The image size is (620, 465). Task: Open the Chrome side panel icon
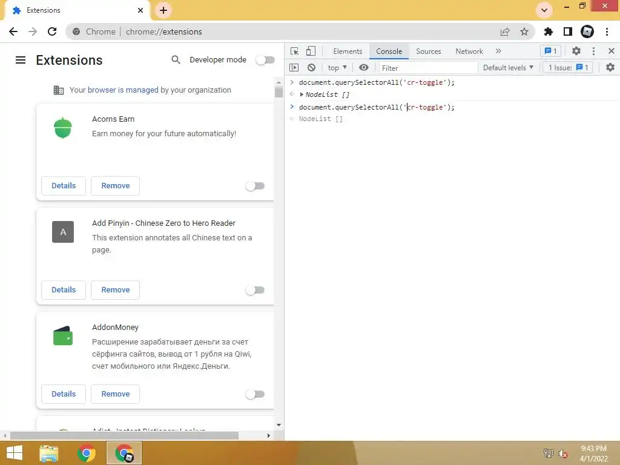(568, 31)
